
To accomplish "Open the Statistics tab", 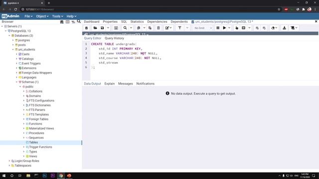I will (x=137, y=21).
